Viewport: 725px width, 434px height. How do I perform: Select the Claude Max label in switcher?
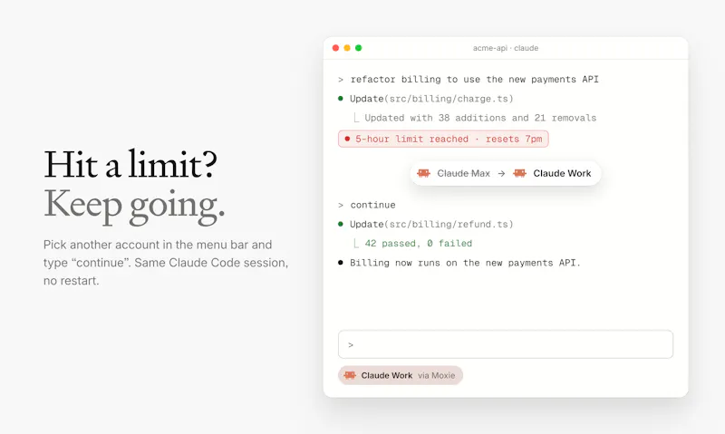click(x=463, y=173)
